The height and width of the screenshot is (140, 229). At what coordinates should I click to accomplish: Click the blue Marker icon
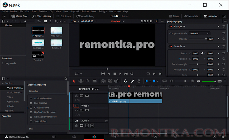point(154,81)
